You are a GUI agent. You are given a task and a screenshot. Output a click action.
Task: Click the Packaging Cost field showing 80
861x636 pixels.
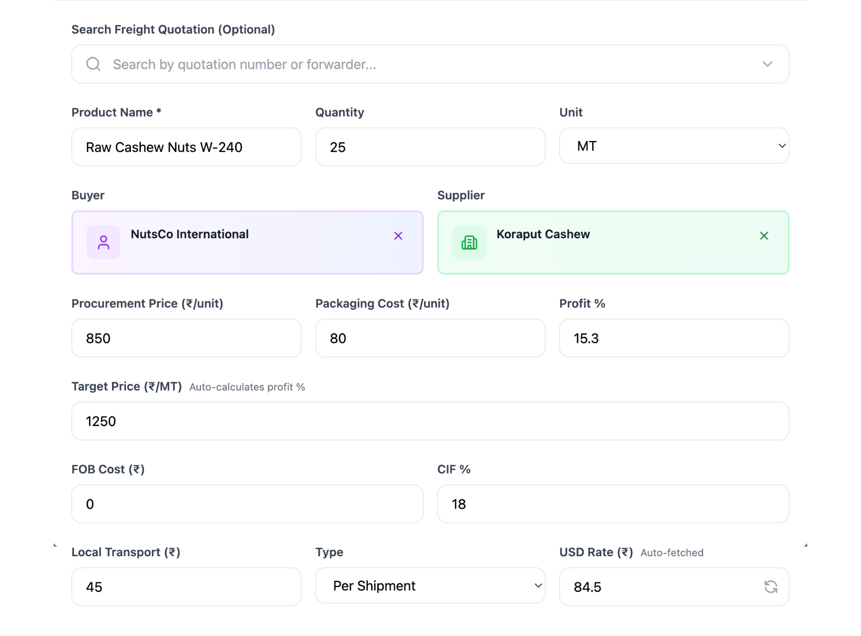coord(430,338)
